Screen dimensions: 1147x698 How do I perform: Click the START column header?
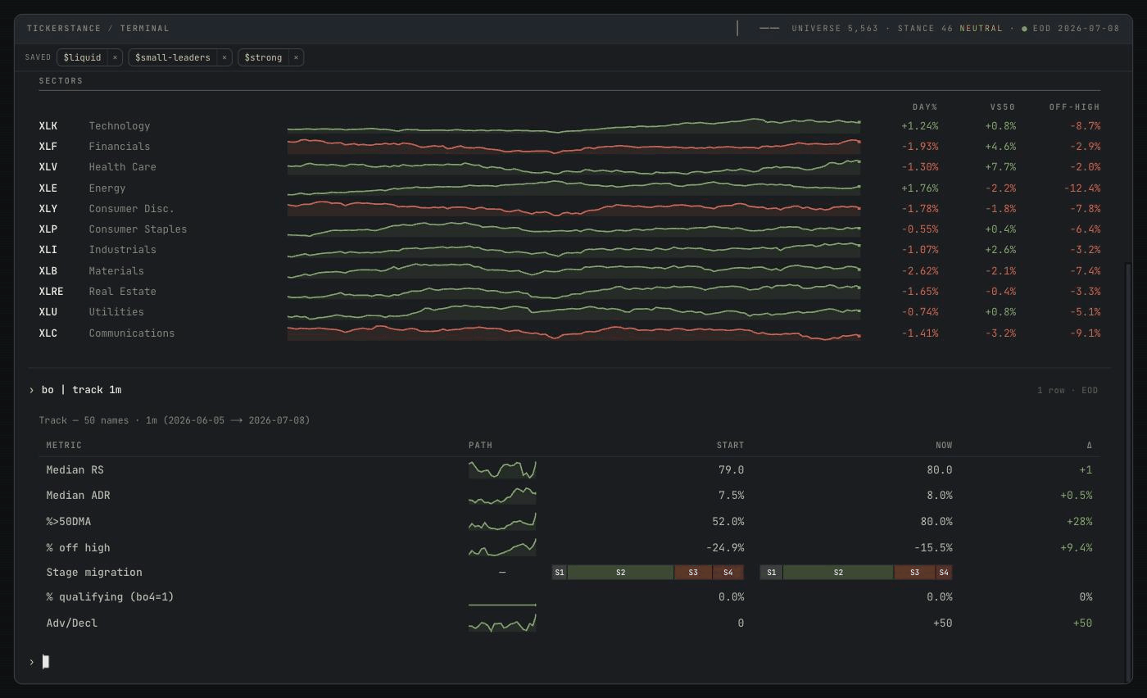coord(730,446)
